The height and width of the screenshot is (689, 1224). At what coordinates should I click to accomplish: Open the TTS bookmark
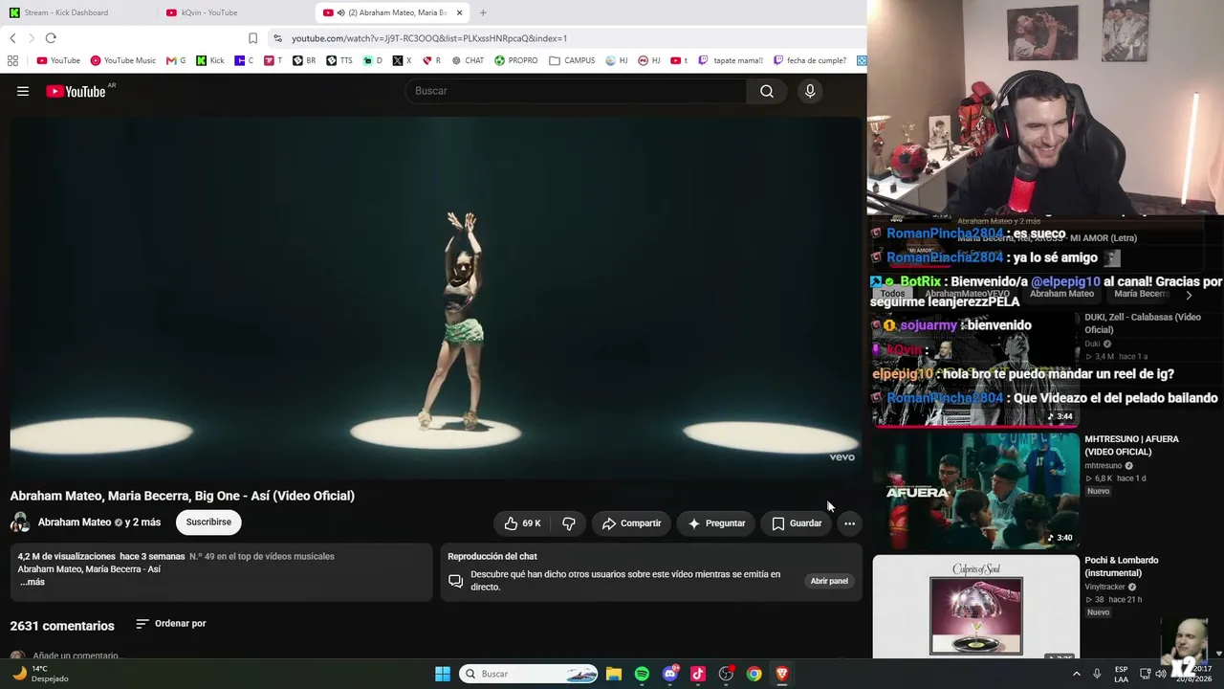coord(339,60)
